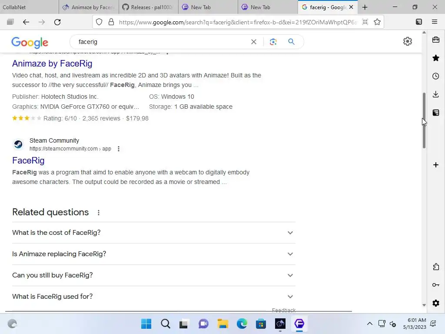
Task: Open Windows Start menu
Action: (146, 324)
